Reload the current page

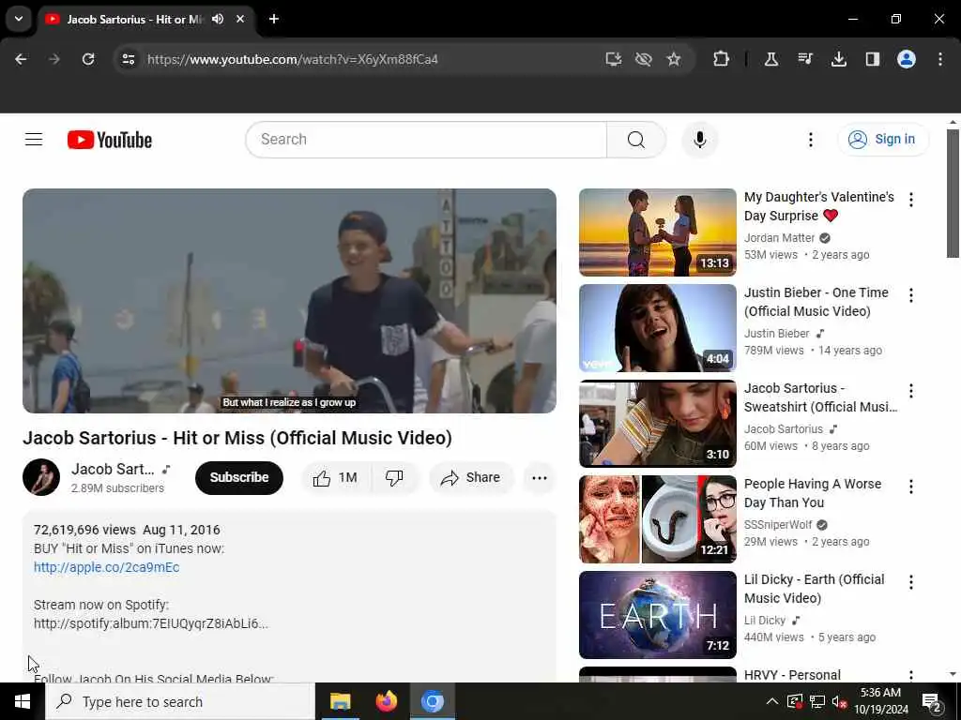[x=88, y=59]
